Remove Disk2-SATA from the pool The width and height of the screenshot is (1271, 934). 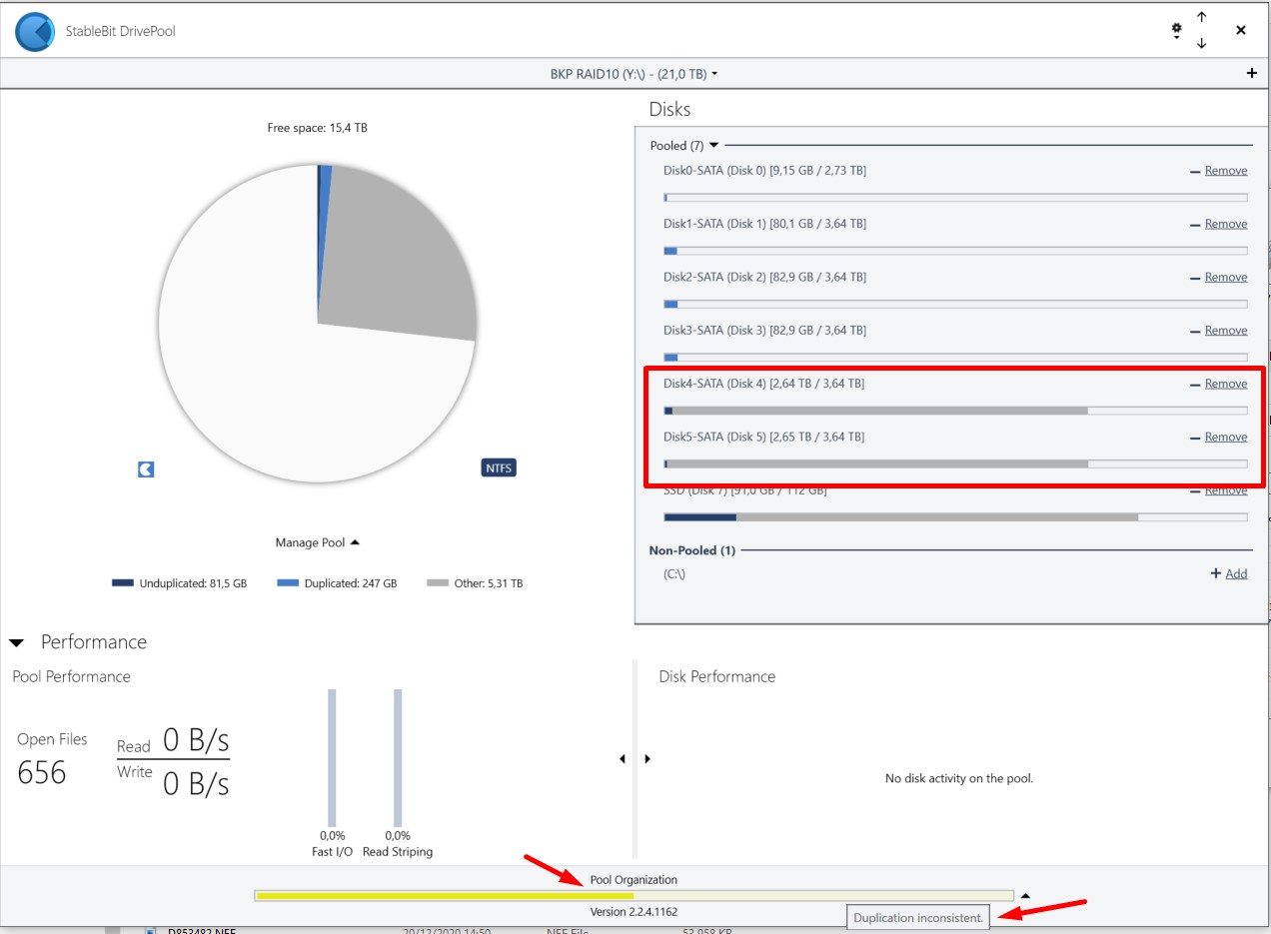point(1225,277)
